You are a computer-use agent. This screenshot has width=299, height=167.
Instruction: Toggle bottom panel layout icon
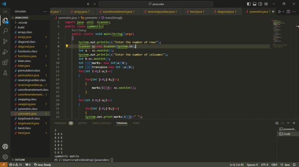click(x=255, y=4)
